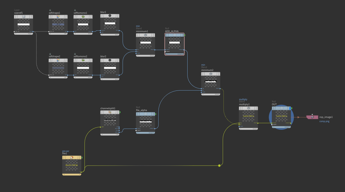Click the minimum2 node name label

click(207, 70)
